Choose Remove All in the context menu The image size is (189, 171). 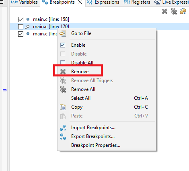pos(107,89)
